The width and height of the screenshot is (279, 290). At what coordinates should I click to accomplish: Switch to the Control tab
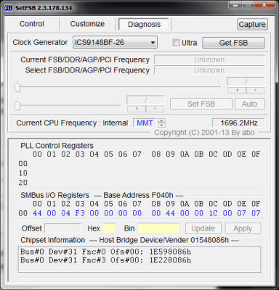(32, 24)
